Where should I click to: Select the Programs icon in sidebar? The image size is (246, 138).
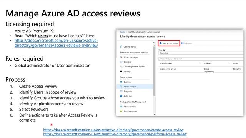click(121, 91)
